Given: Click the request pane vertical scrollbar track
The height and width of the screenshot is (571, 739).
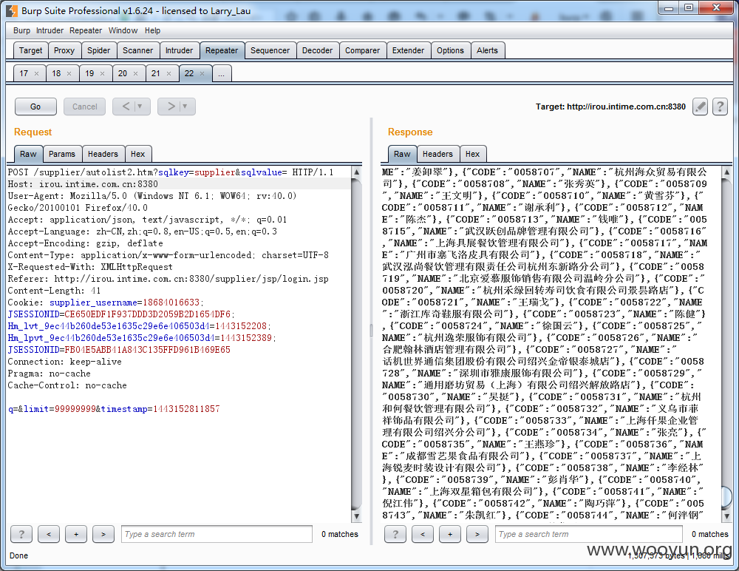Looking at the screenshot, I should click(x=357, y=345).
